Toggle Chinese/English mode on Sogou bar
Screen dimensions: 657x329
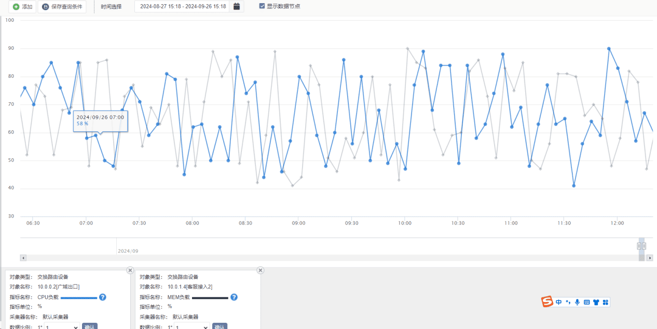click(x=558, y=302)
